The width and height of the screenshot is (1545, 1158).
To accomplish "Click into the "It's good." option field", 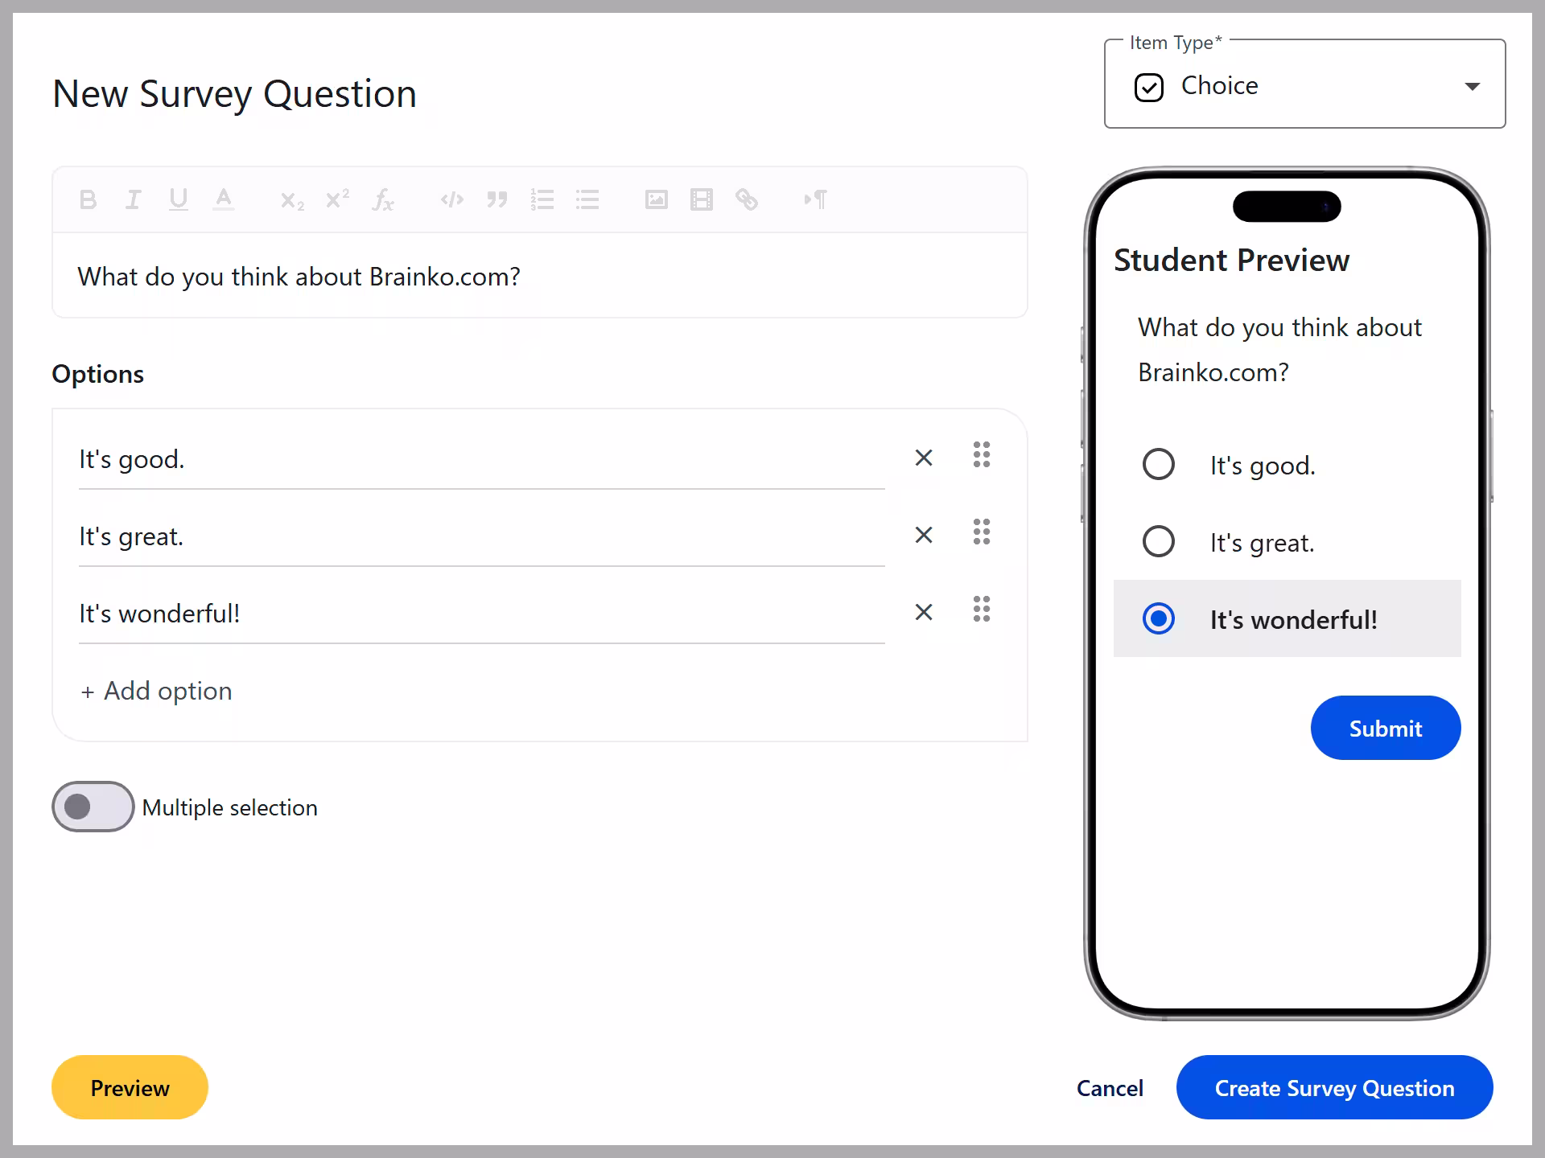I will pos(481,460).
